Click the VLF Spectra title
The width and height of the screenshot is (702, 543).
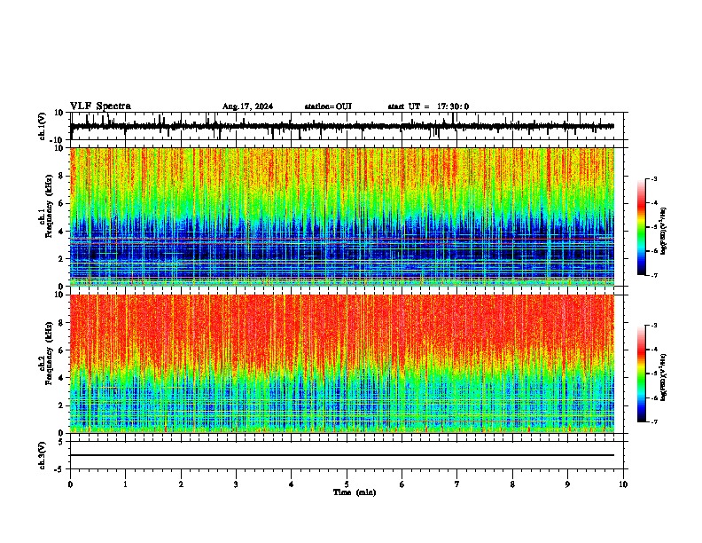coord(100,106)
